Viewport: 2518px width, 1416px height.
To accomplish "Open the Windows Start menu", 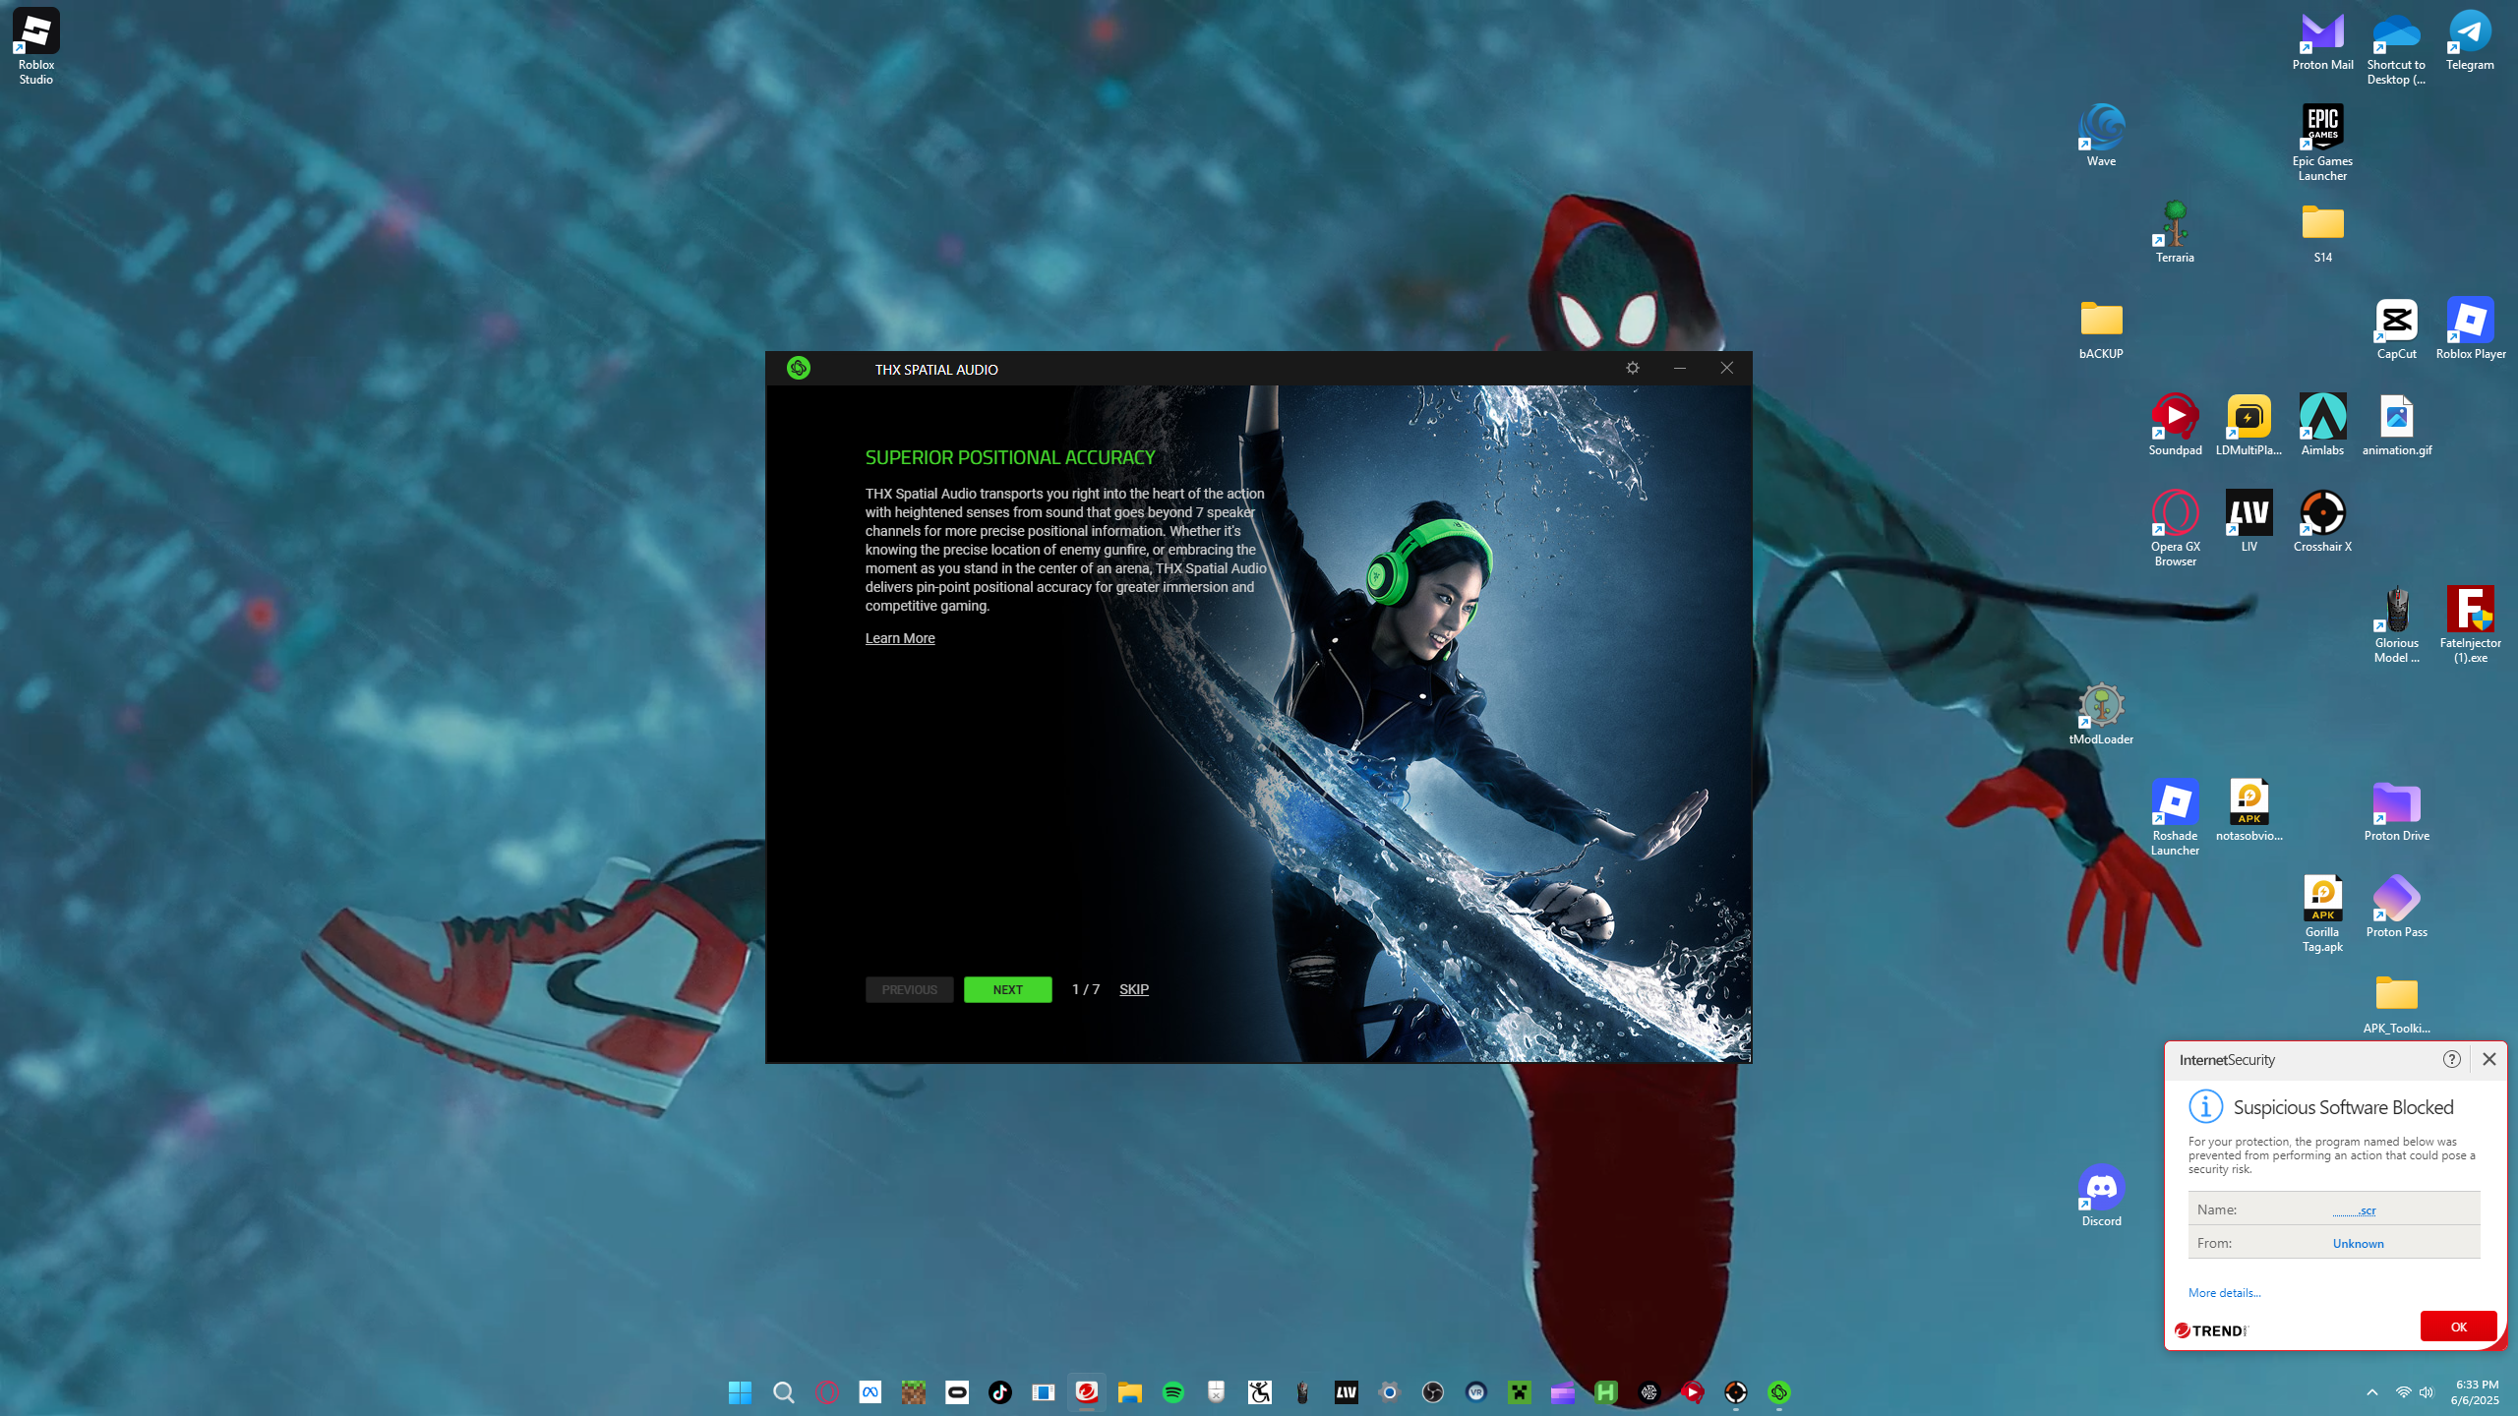I will [740, 1392].
